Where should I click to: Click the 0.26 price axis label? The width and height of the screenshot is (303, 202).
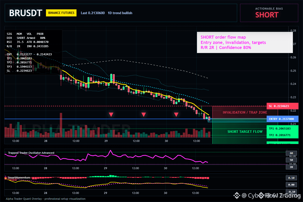(293, 57)
